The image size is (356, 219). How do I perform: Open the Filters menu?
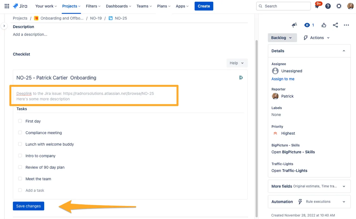(93, 6)
